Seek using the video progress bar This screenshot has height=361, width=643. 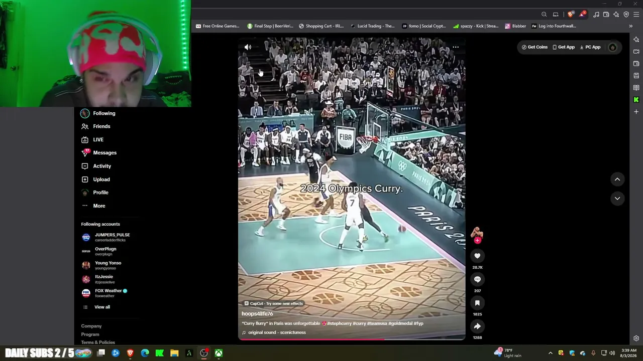[352, 339]
